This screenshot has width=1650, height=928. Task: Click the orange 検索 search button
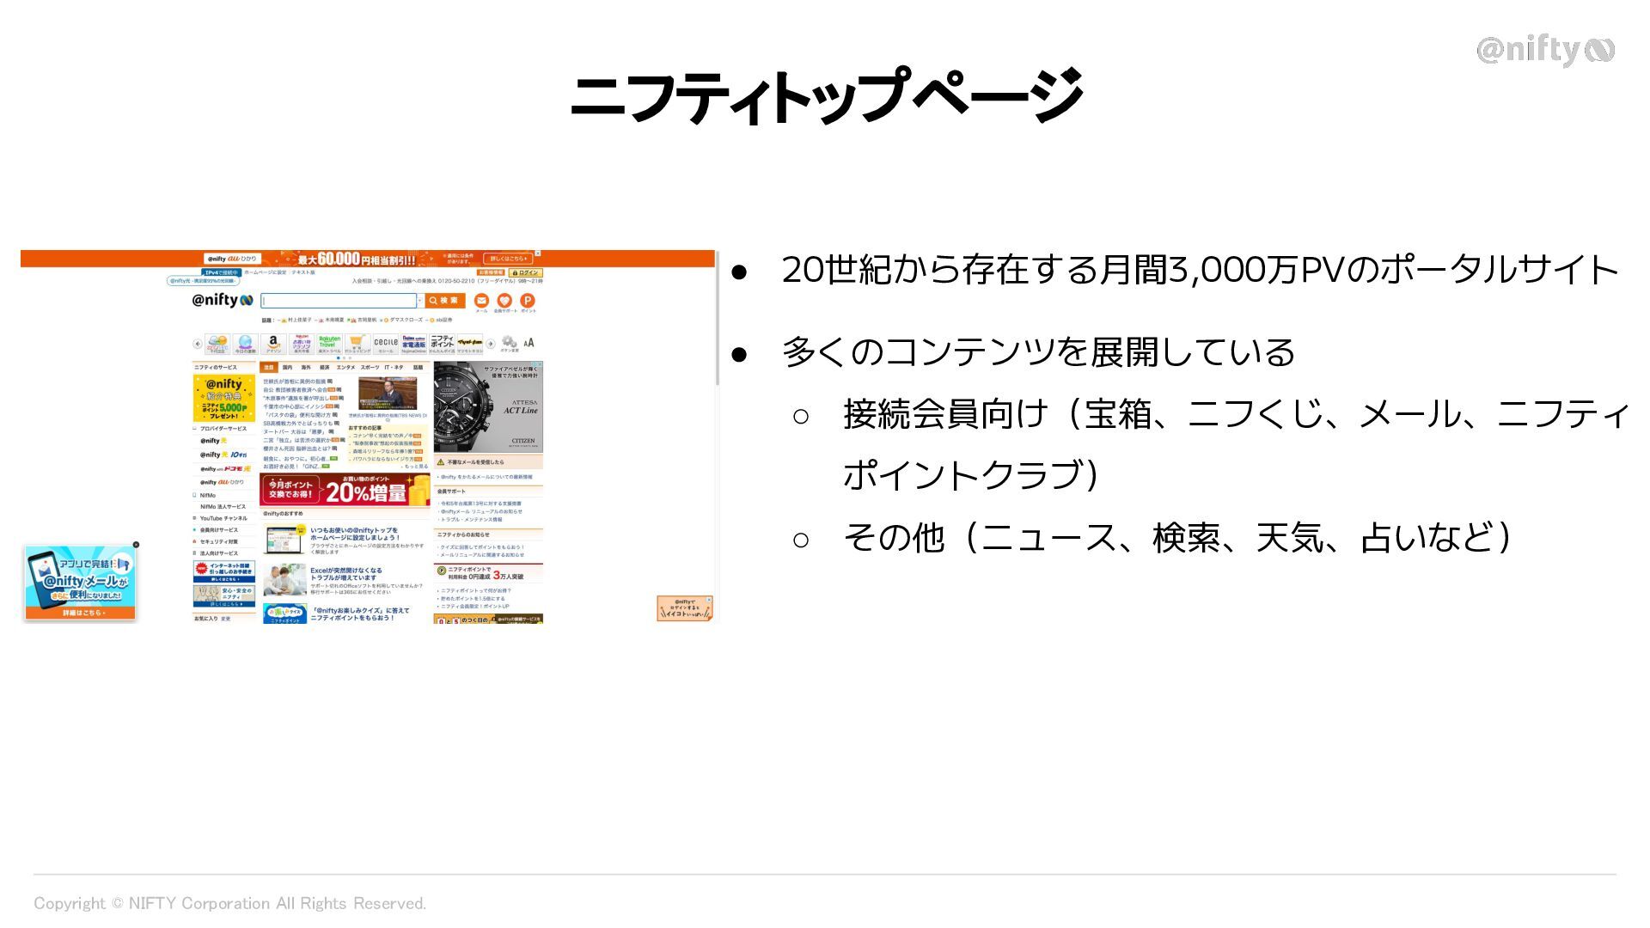pyautogui.click(x=445, y=301)
